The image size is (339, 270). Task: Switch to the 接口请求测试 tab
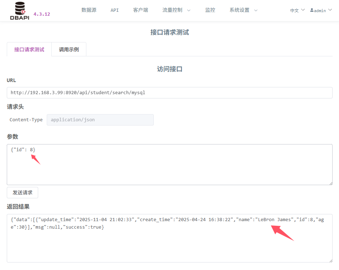[29, 50]
